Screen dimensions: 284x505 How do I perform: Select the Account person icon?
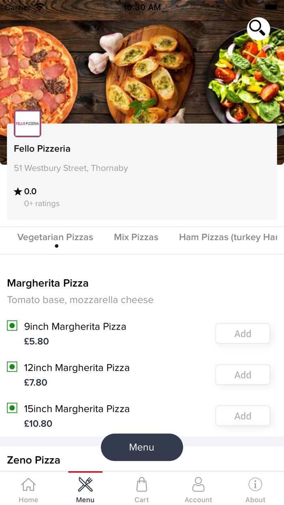(198, 484)
